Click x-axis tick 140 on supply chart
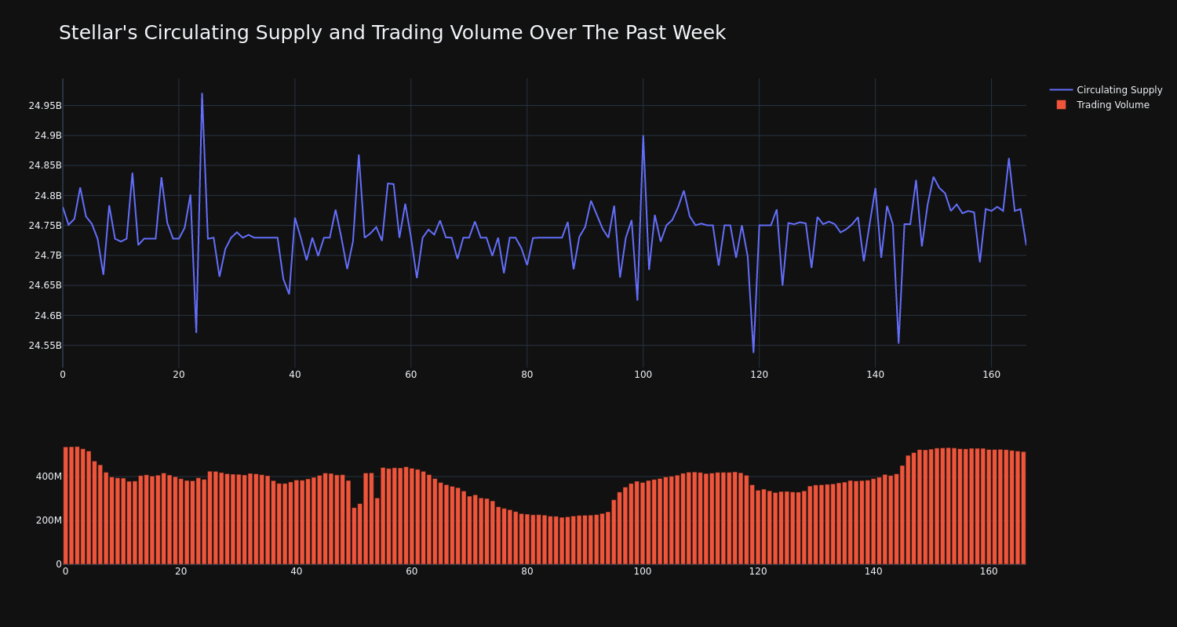 click(x=876, y=375)
